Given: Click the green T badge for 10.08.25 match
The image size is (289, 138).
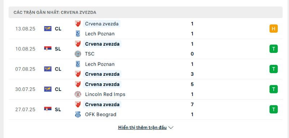Looking at the screenshot, I should [273, 49].
